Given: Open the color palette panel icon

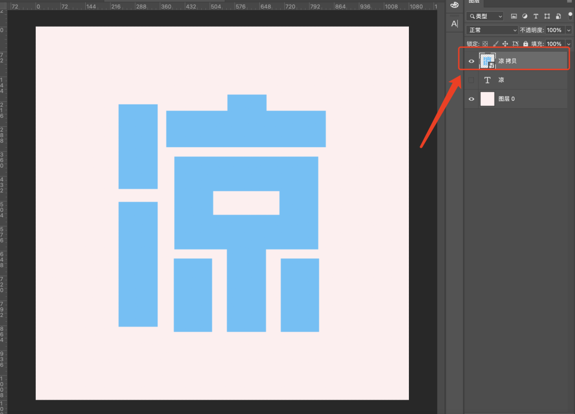Looking at the screenshot, I should coord(454,5).
